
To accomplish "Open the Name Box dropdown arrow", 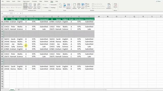I will pos(8,13).
